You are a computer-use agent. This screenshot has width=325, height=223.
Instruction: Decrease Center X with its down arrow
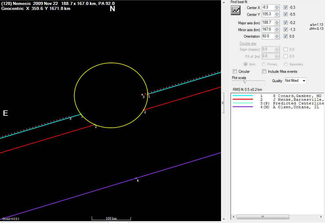277,9
